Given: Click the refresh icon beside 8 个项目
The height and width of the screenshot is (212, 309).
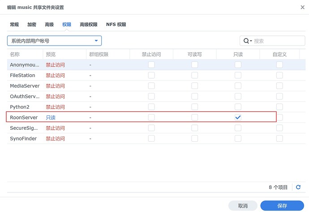Looking at the screenshot, I should pos(298,187).
